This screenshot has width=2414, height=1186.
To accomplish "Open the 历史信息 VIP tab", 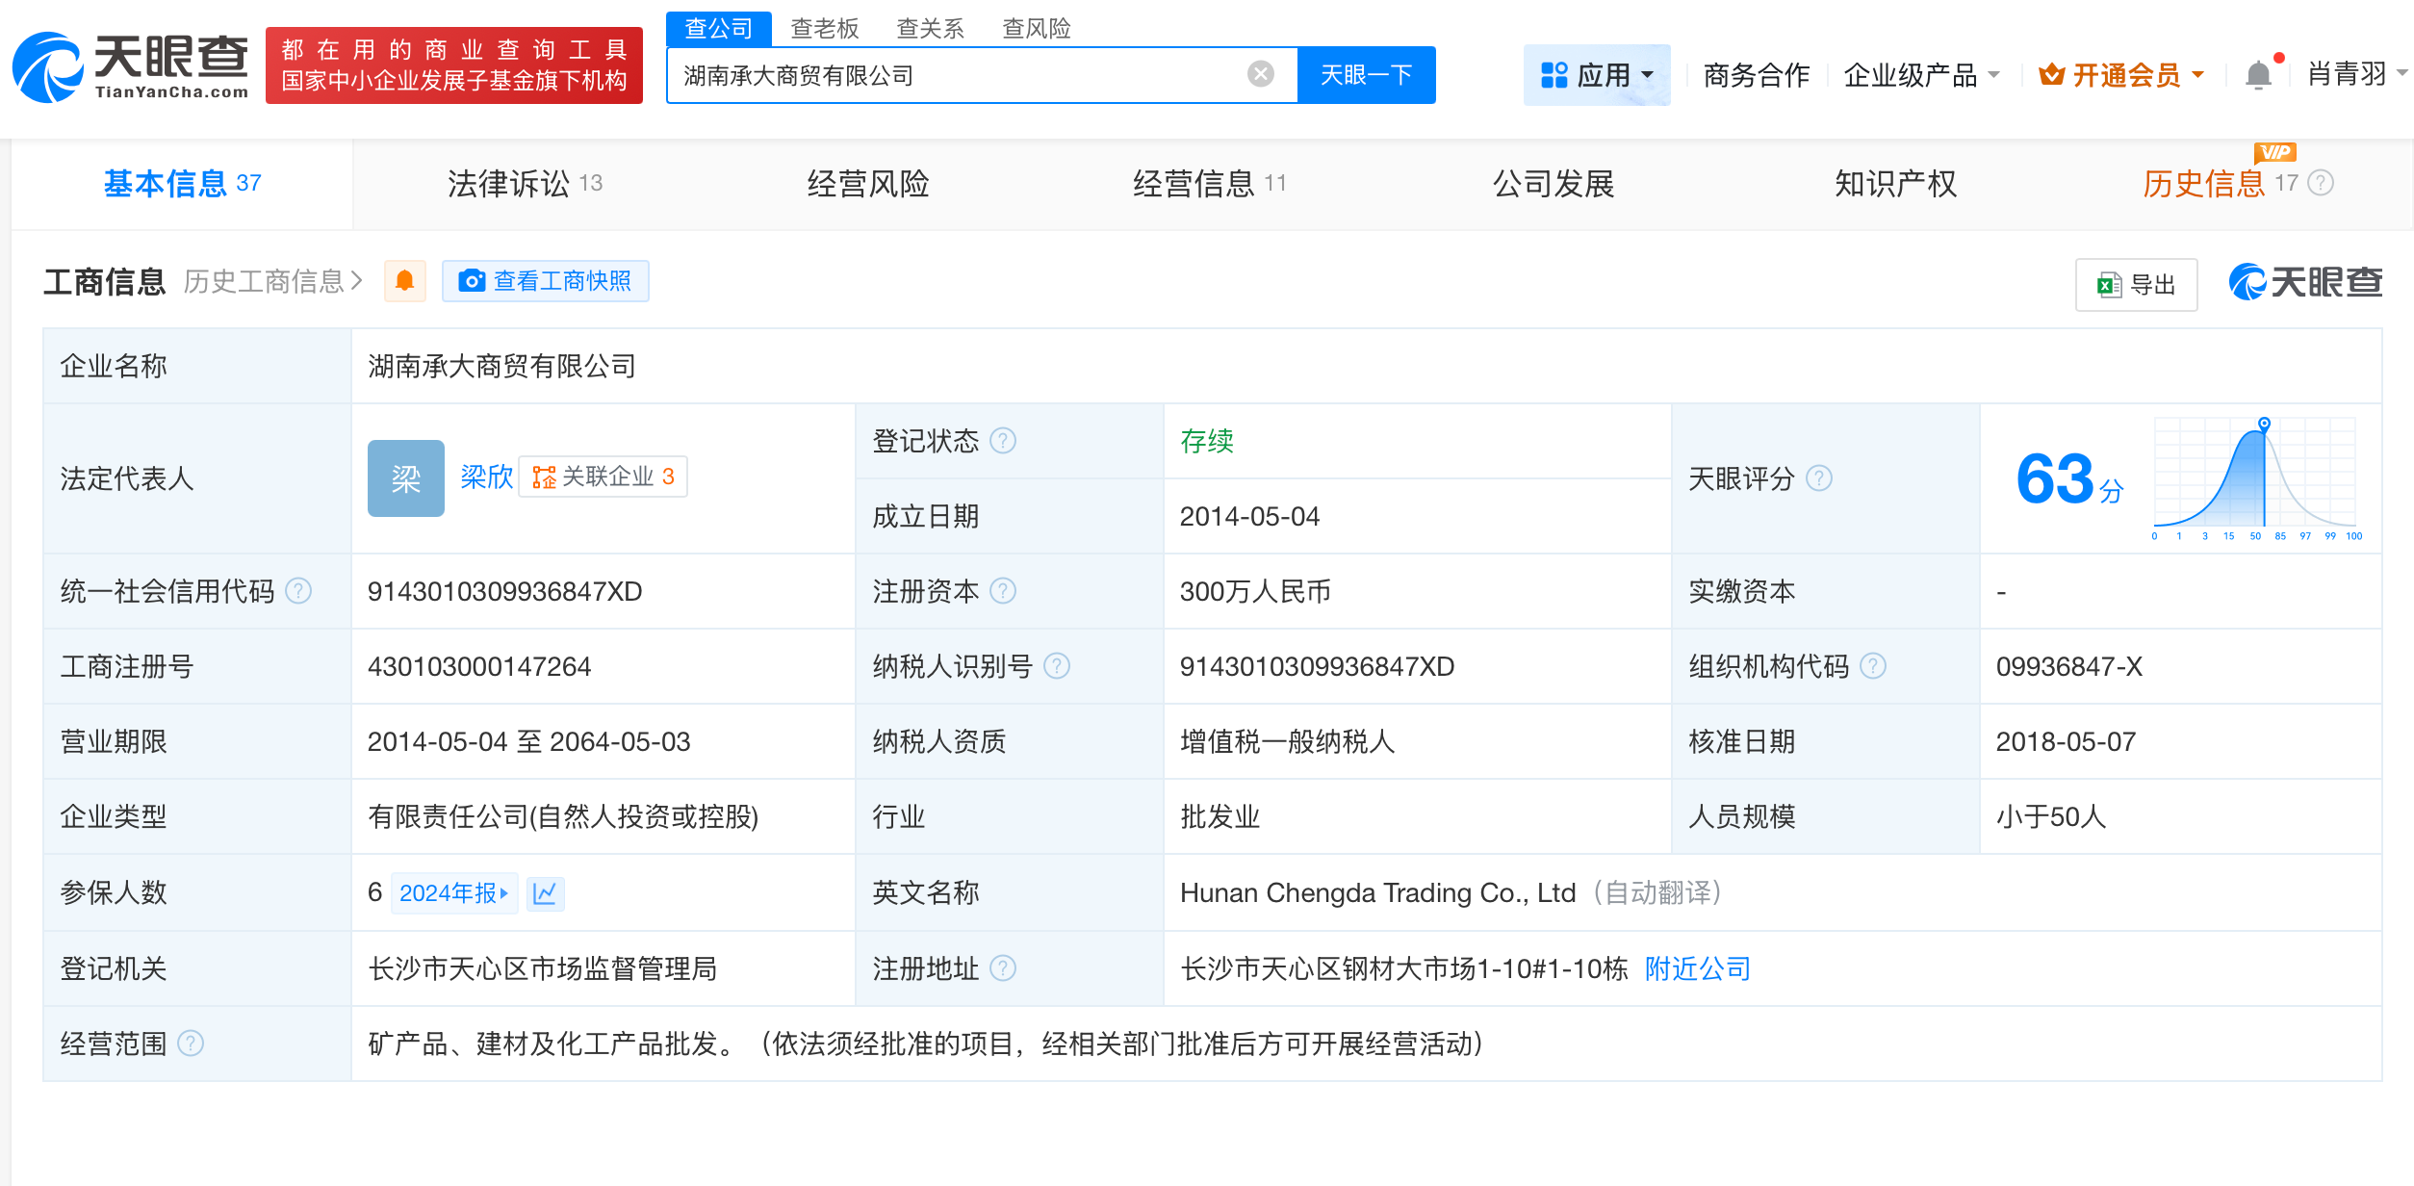I will pos(2203,183).
